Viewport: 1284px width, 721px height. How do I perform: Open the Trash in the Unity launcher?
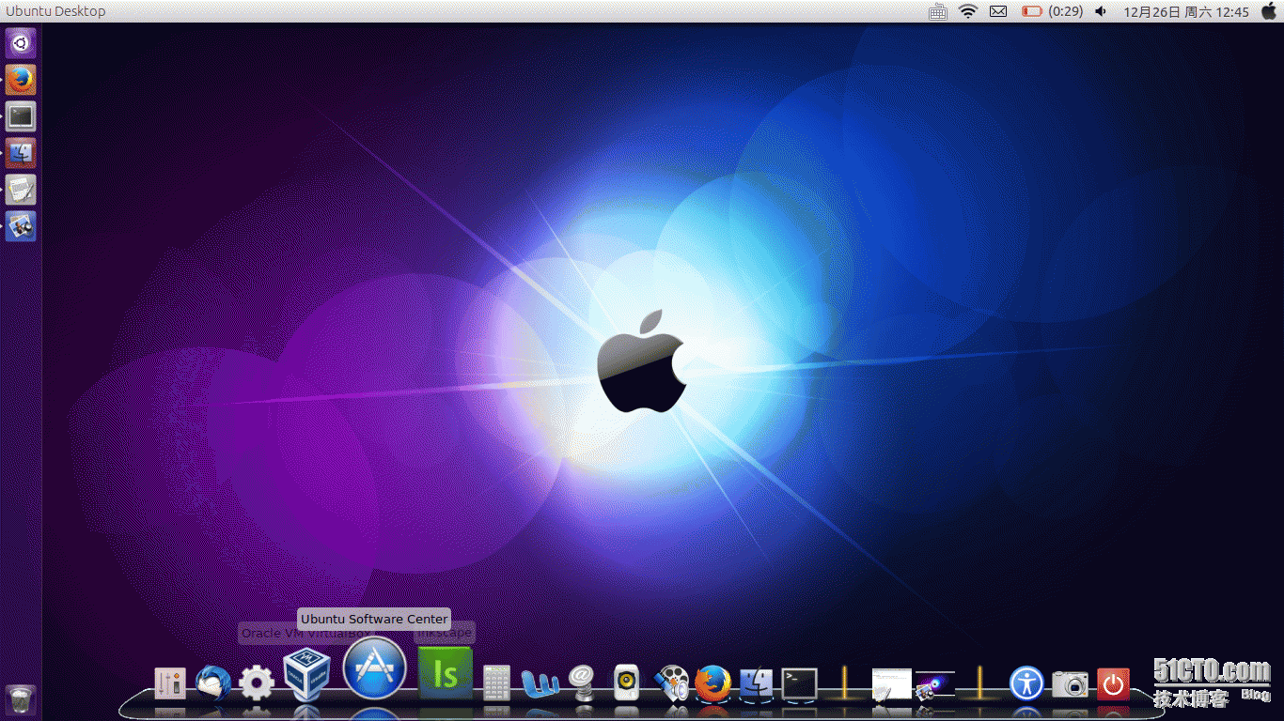pyautogui.click(x=21, y=699)
